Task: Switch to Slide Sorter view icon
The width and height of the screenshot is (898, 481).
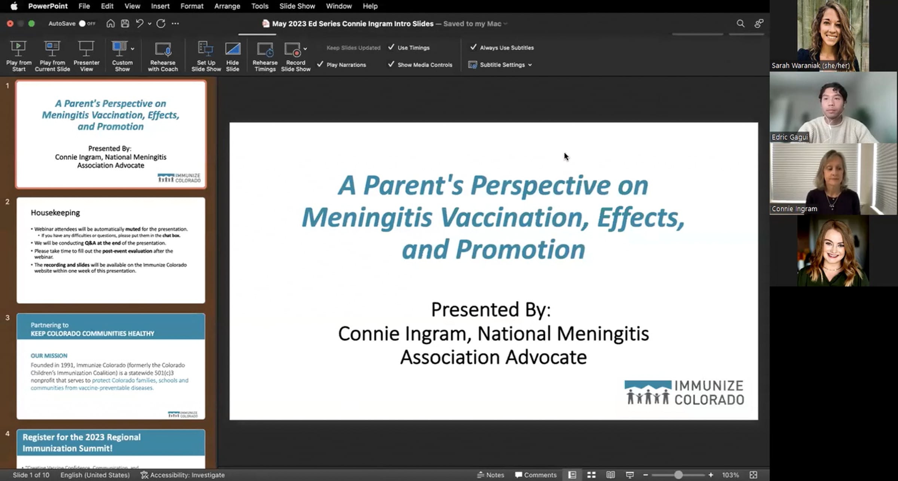Action: click(592, 475)
